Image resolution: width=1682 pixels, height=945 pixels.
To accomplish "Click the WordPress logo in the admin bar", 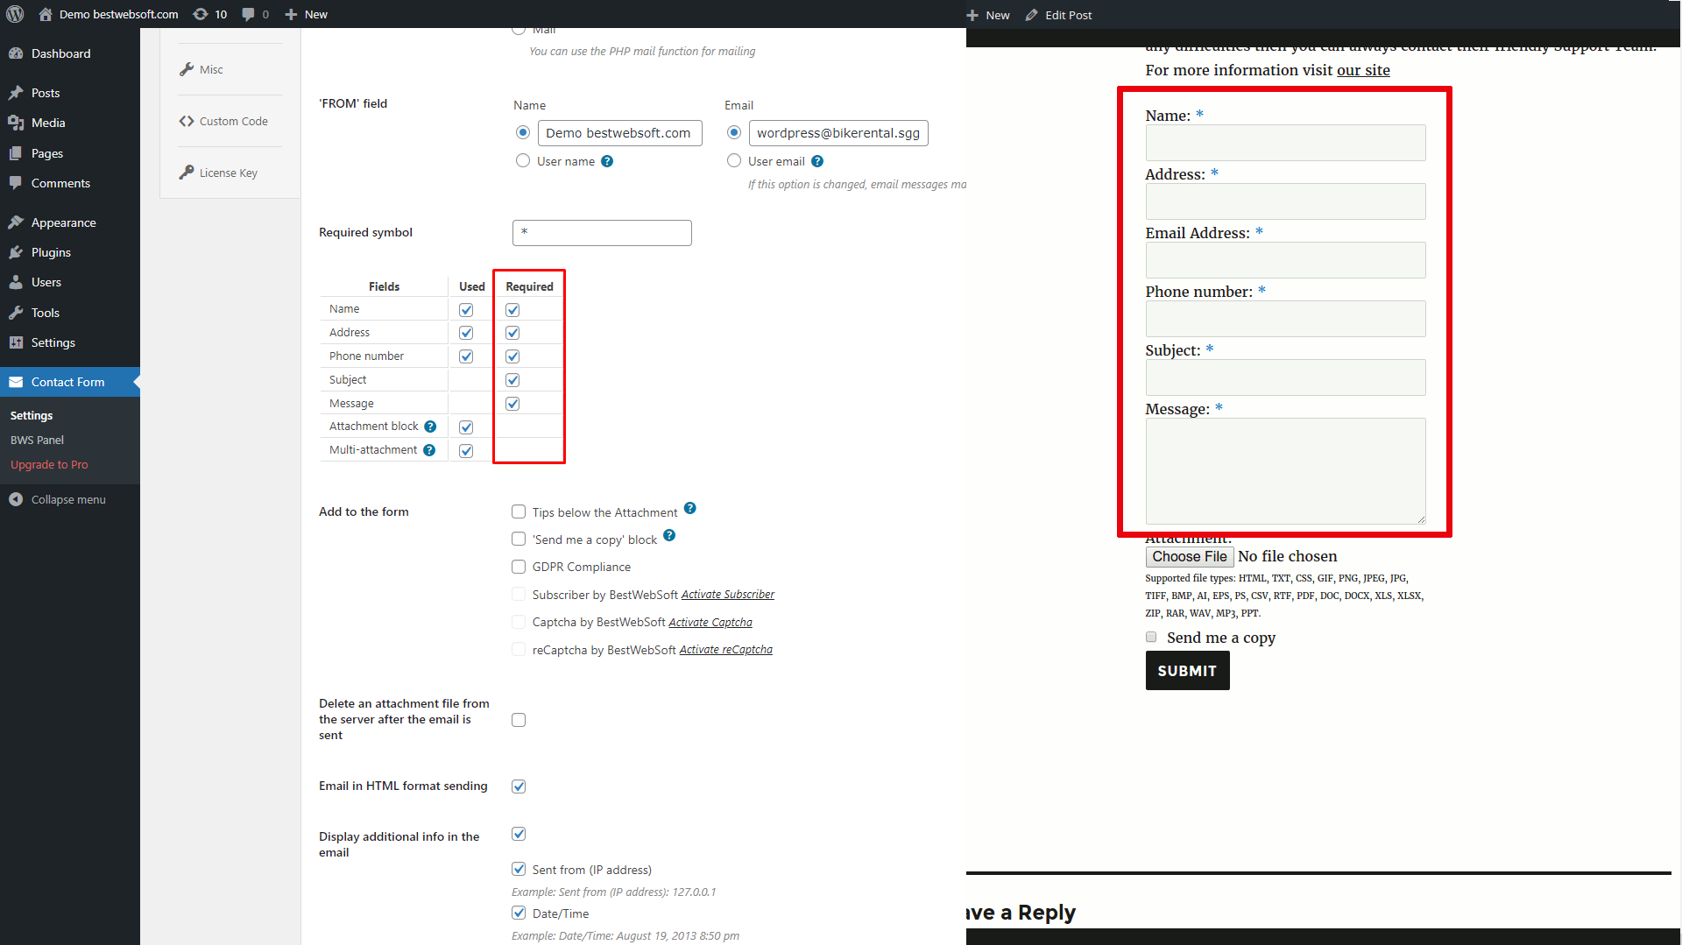I will click(15, 14).
